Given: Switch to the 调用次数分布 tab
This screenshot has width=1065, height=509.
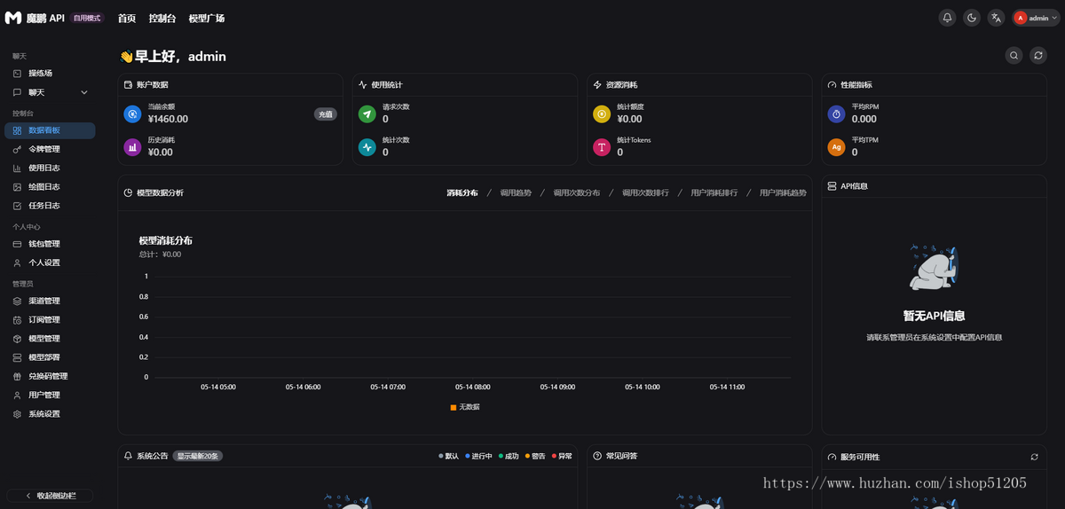Looking at the screenshot, I should click(x=577, y=192).
